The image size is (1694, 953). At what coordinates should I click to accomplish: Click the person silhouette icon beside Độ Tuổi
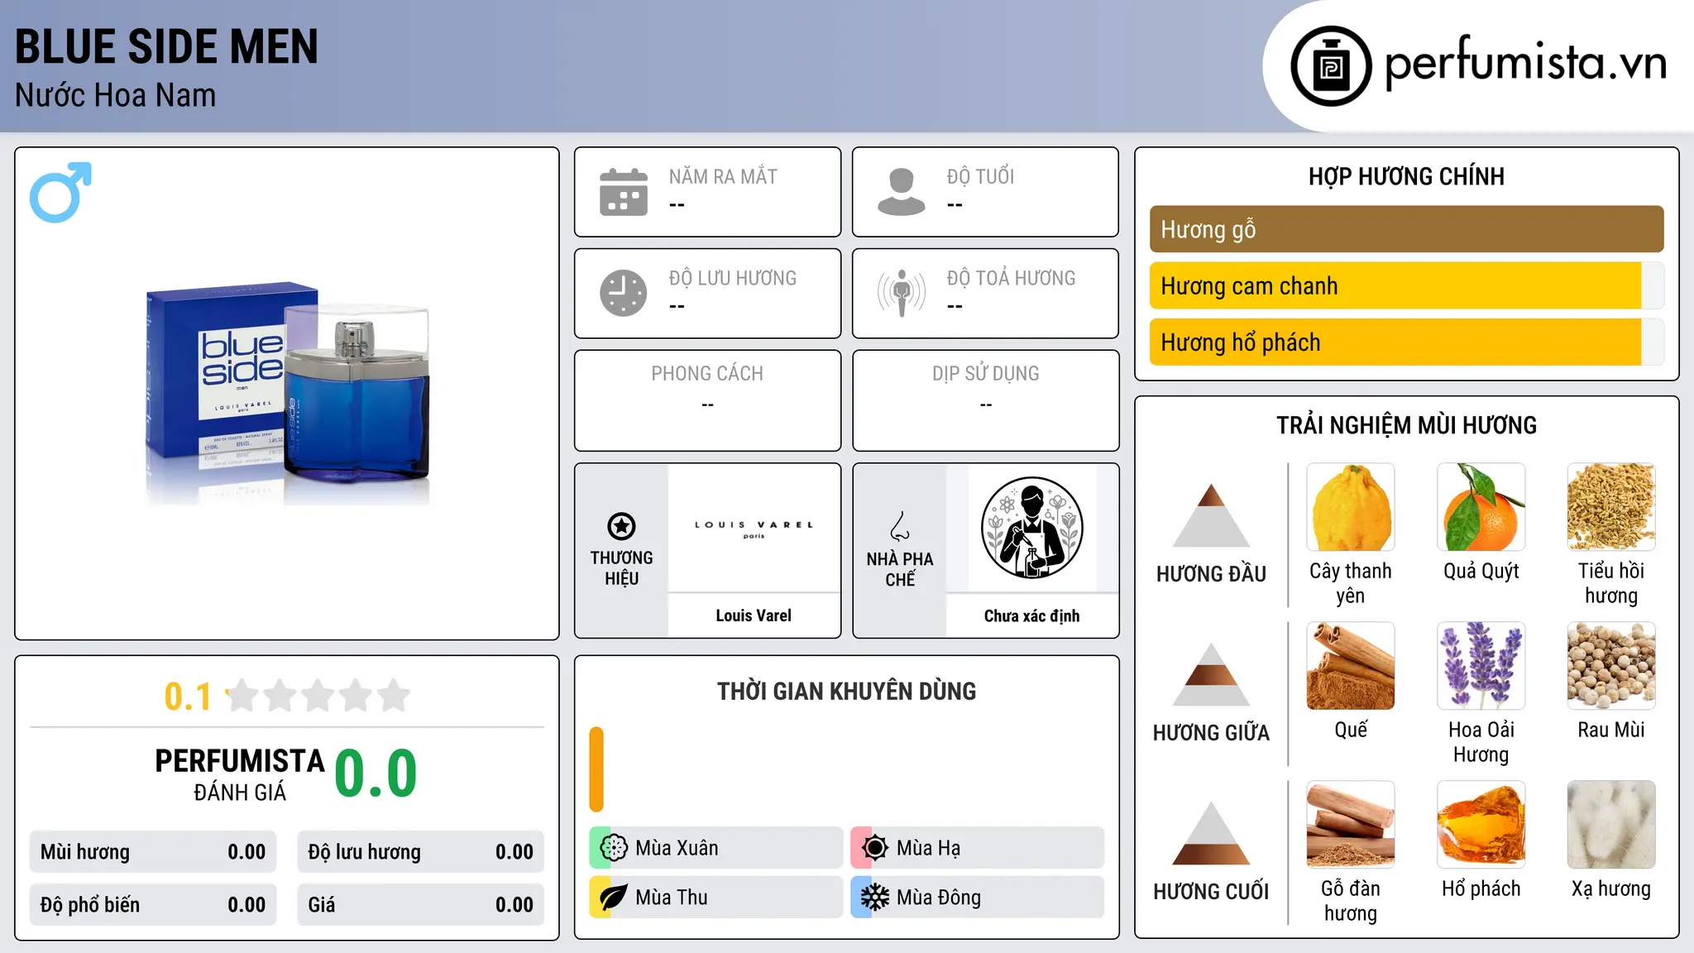(x=902, y=192)
